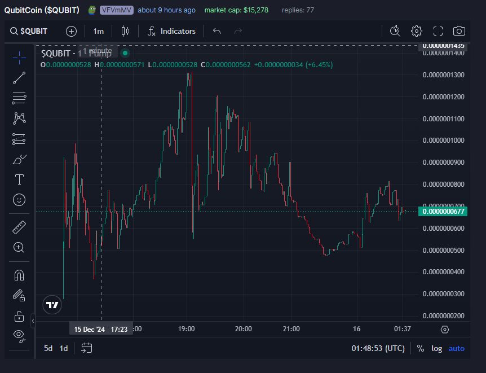Click the 0.0000001000 price axis label

443,141
